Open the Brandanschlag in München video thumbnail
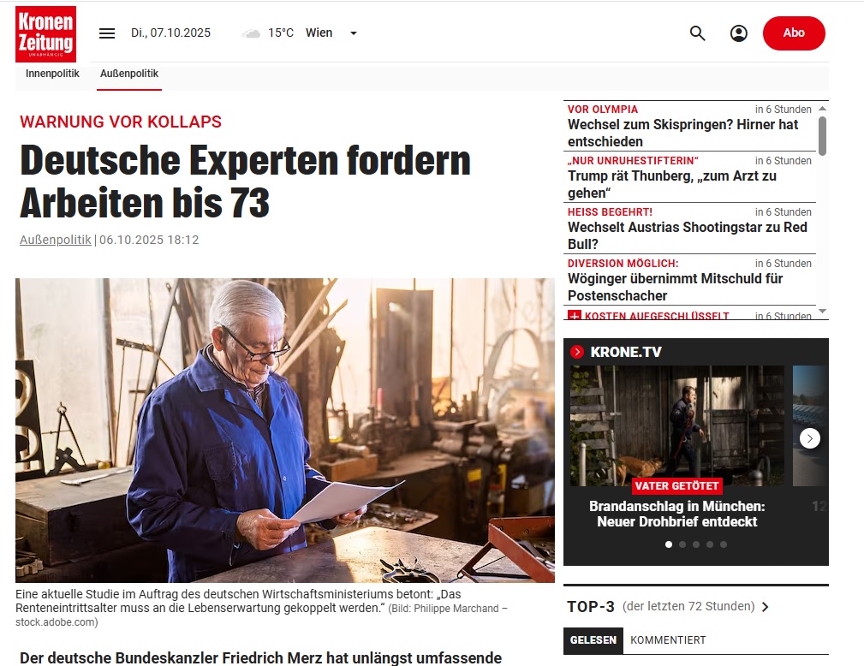This screenshot has height=666, width=864. 677,426
